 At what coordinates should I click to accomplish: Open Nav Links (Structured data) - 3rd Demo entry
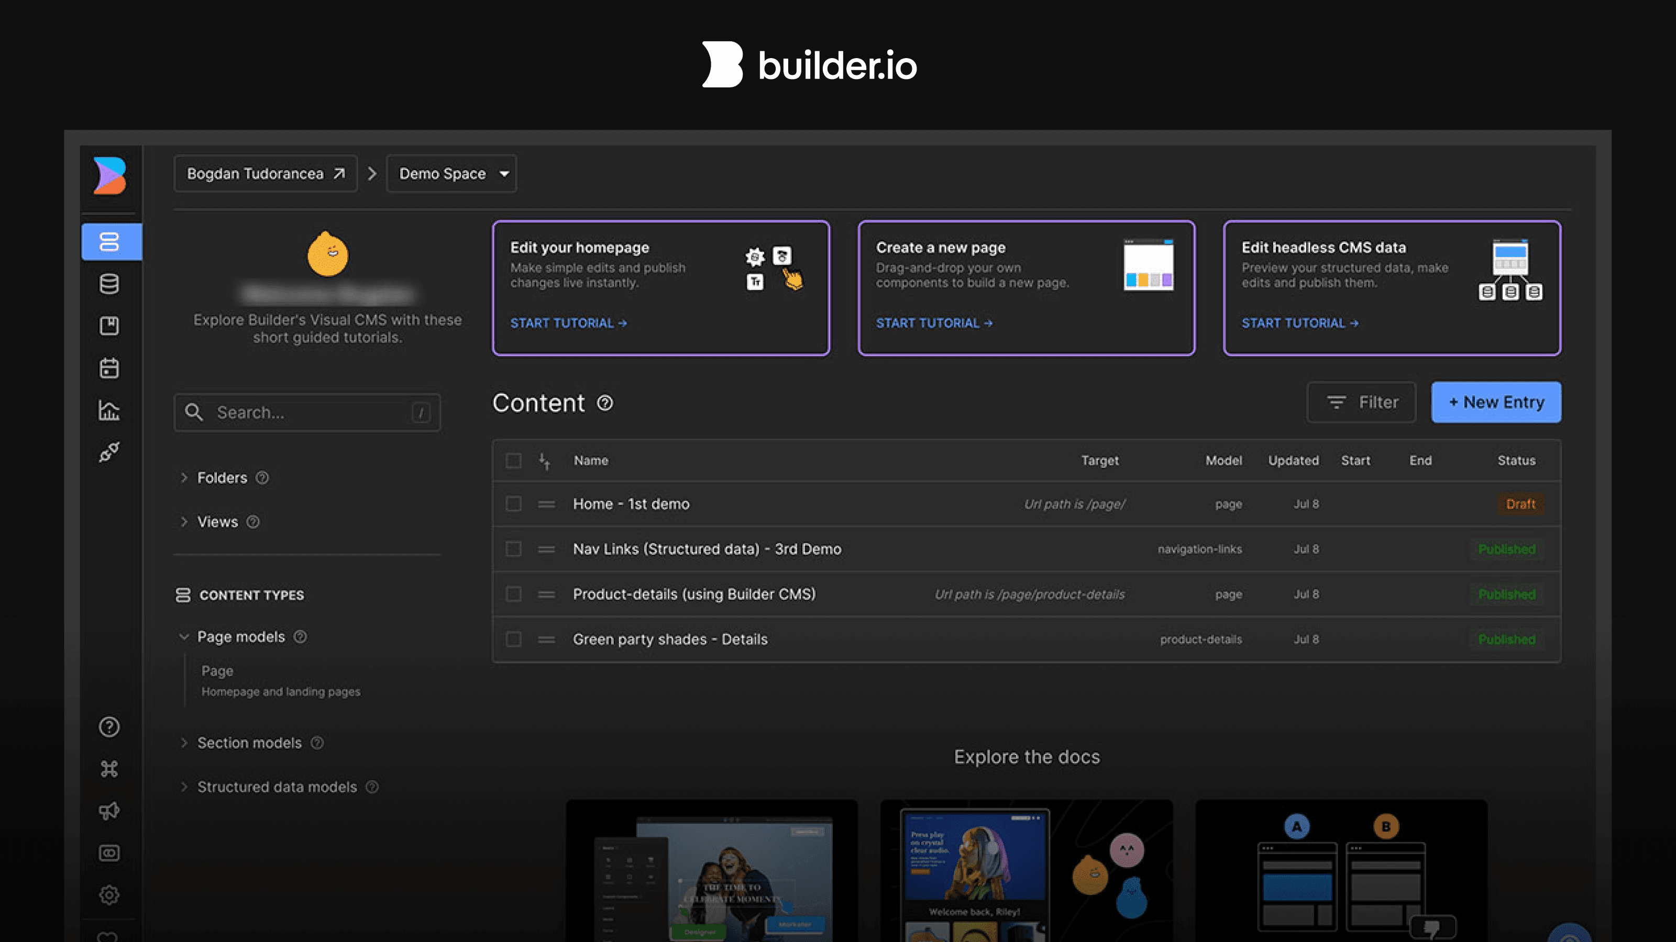[x=707, y=549]
